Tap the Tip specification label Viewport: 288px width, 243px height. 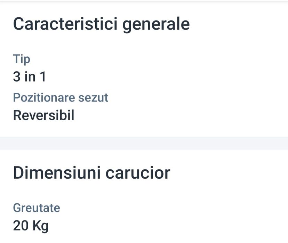point(22,59)
